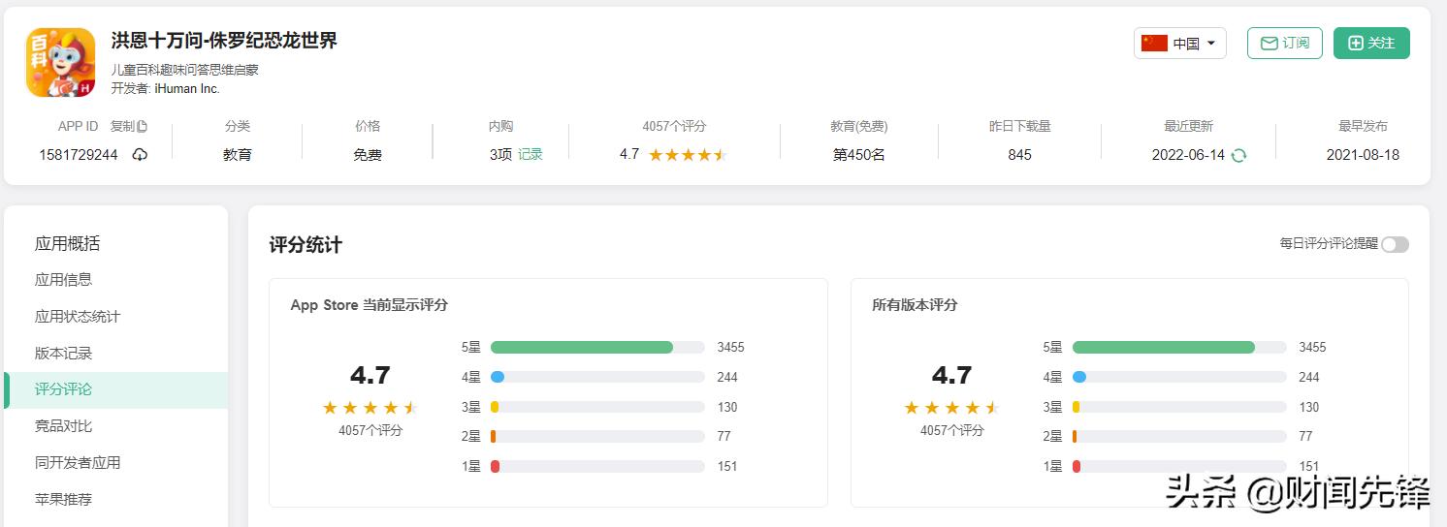Click yesterday downloads value 845
Screen dimensions: 1447x527
[1019, 155]
